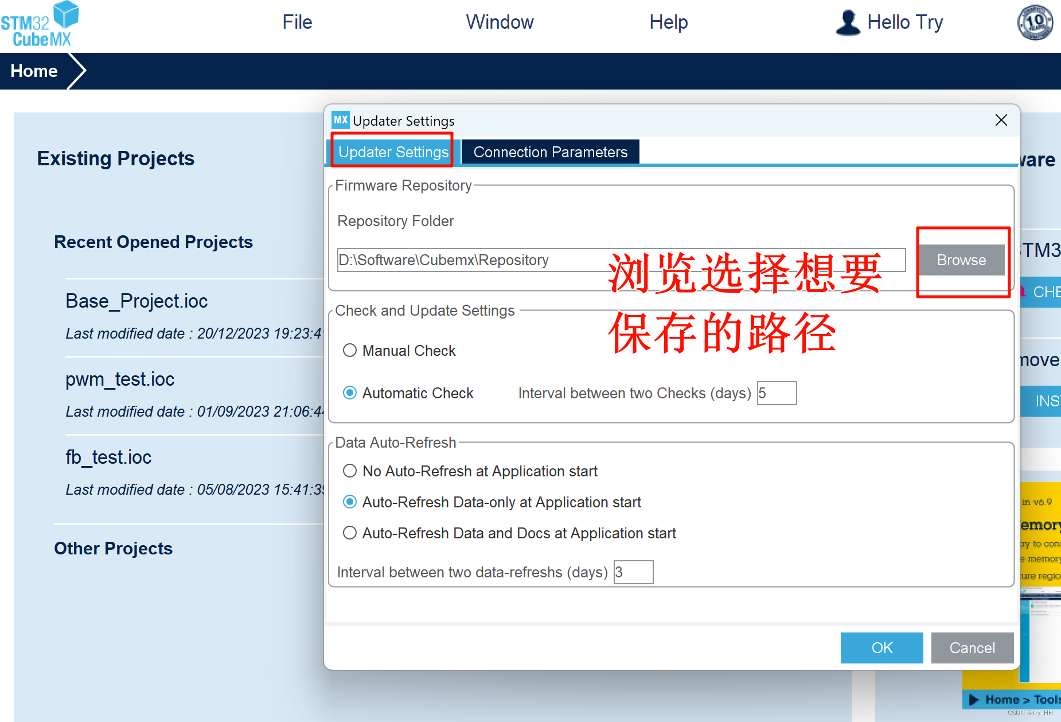
Task: Click the Data Auto-Refresh group label
Action: [396, 442]
